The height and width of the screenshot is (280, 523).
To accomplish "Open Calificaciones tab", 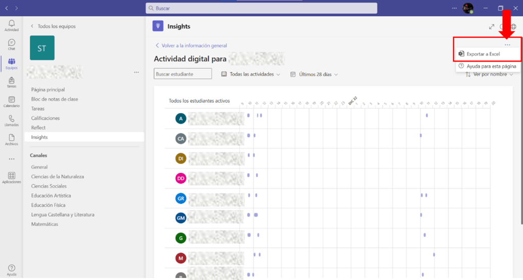I will (46, 118).
